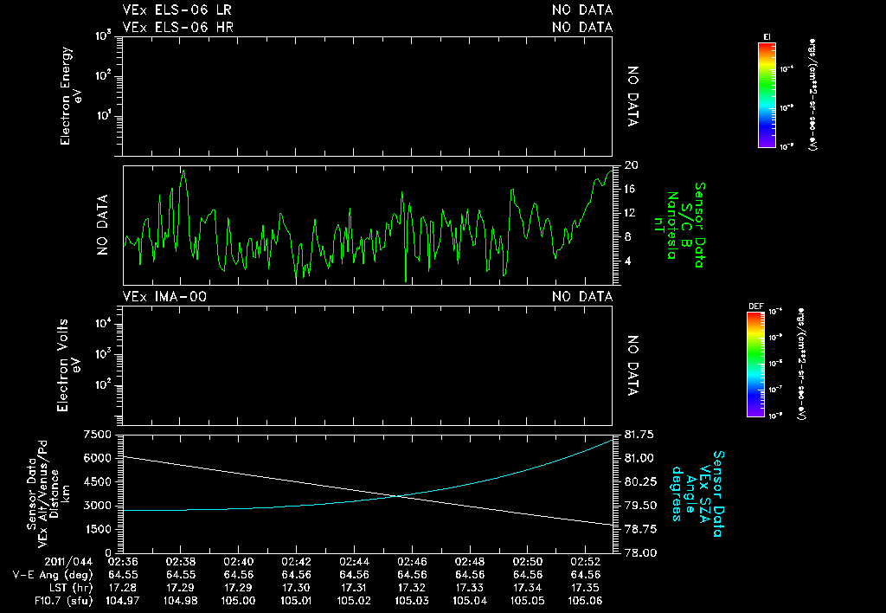This screenshot has height=613, width=886.
Task: Click the LST value 17.33
Action: pyautogui.click(x=470, y=588)
